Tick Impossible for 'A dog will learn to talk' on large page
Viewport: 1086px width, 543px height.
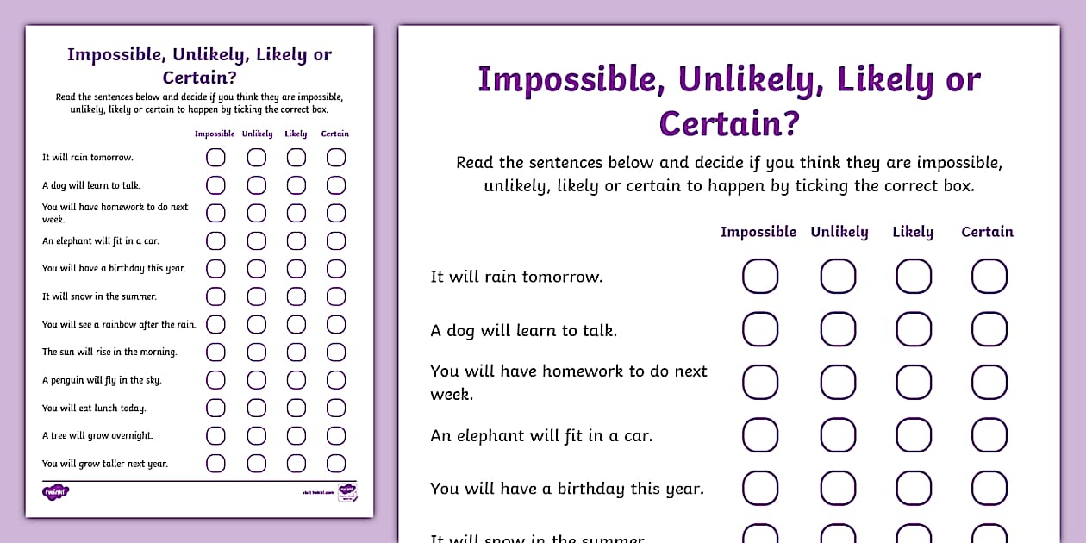760,329
